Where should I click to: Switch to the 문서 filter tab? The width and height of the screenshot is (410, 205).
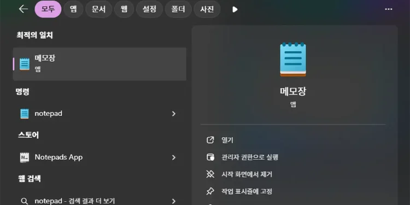98,9
